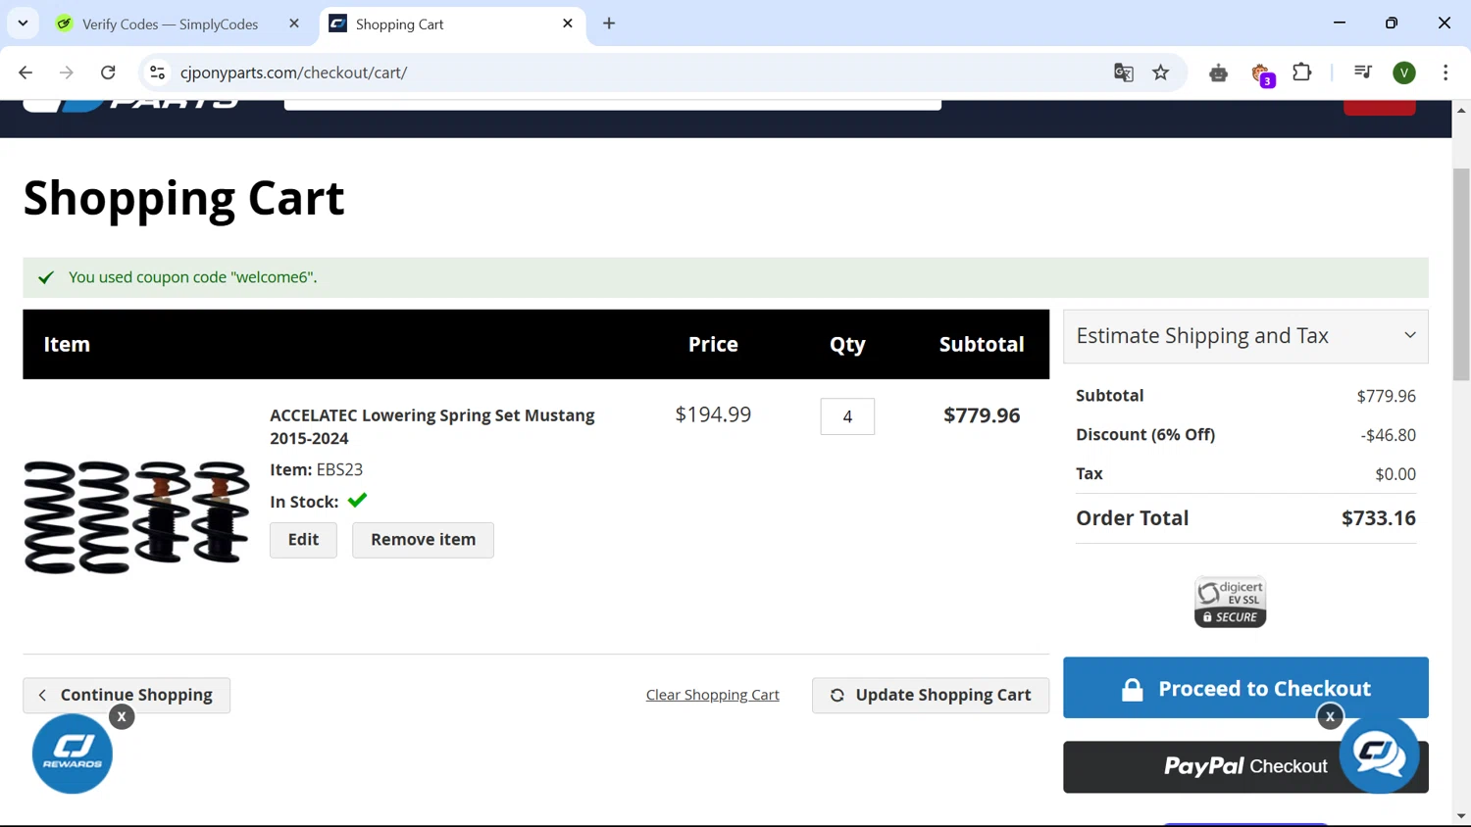The width and height of the screenshot is (1471, 827).
Task: Click the item subtotal $779.96 in table
Action: click(982, 415)
